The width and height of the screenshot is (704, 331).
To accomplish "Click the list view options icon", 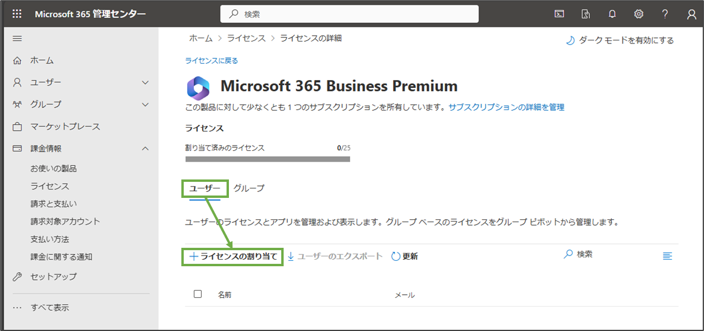I will pos(668,256).
